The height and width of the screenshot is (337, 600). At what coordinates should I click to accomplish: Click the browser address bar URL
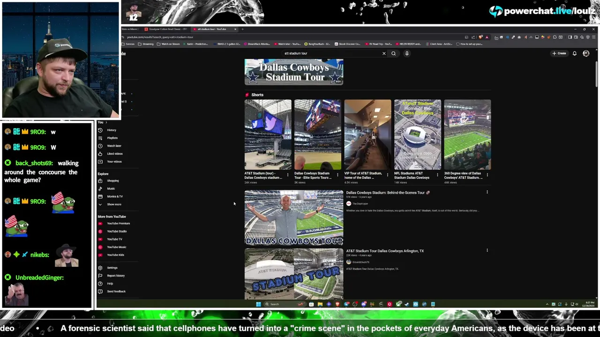[160, 37]
